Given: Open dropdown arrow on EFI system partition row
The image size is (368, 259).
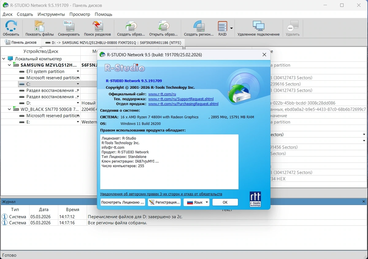Looking at the screenshot, I should [x=78, y=71].
